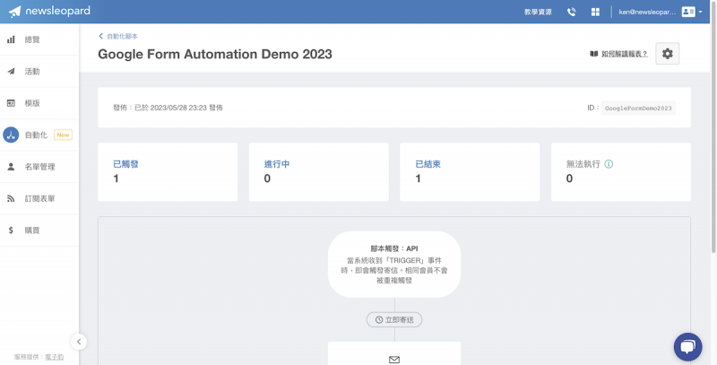
Task: Click the info icon beside 無法執行
Action: (609, 164)
